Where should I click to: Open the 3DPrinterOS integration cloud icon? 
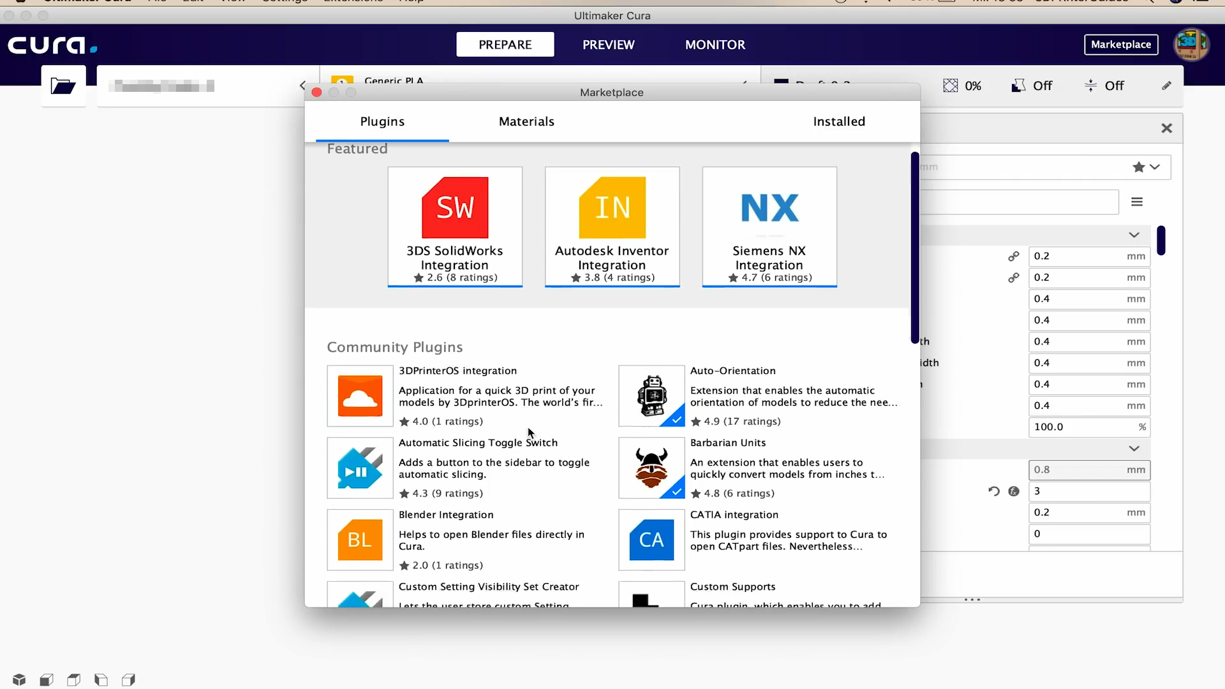[x=360, y=396]
